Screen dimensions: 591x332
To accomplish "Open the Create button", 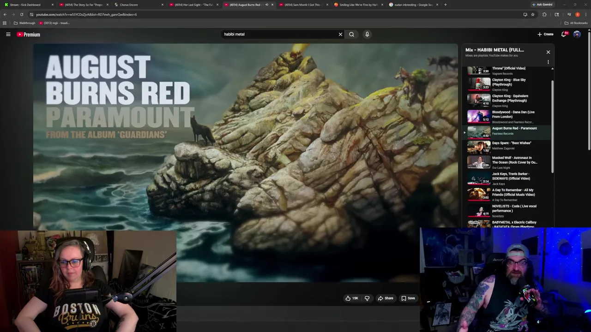I will click(x=545, y=34).
